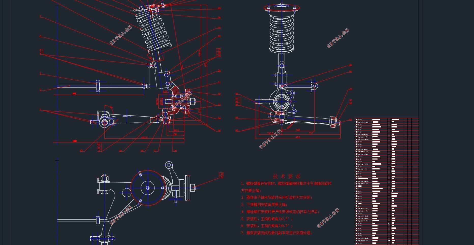Screen dimensions: 474x245
Task: Pick callout number 3
Action: coord(40,74)
